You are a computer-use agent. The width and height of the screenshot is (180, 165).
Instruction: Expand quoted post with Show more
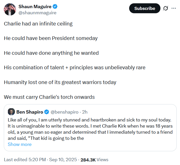(x=20, y=144)
